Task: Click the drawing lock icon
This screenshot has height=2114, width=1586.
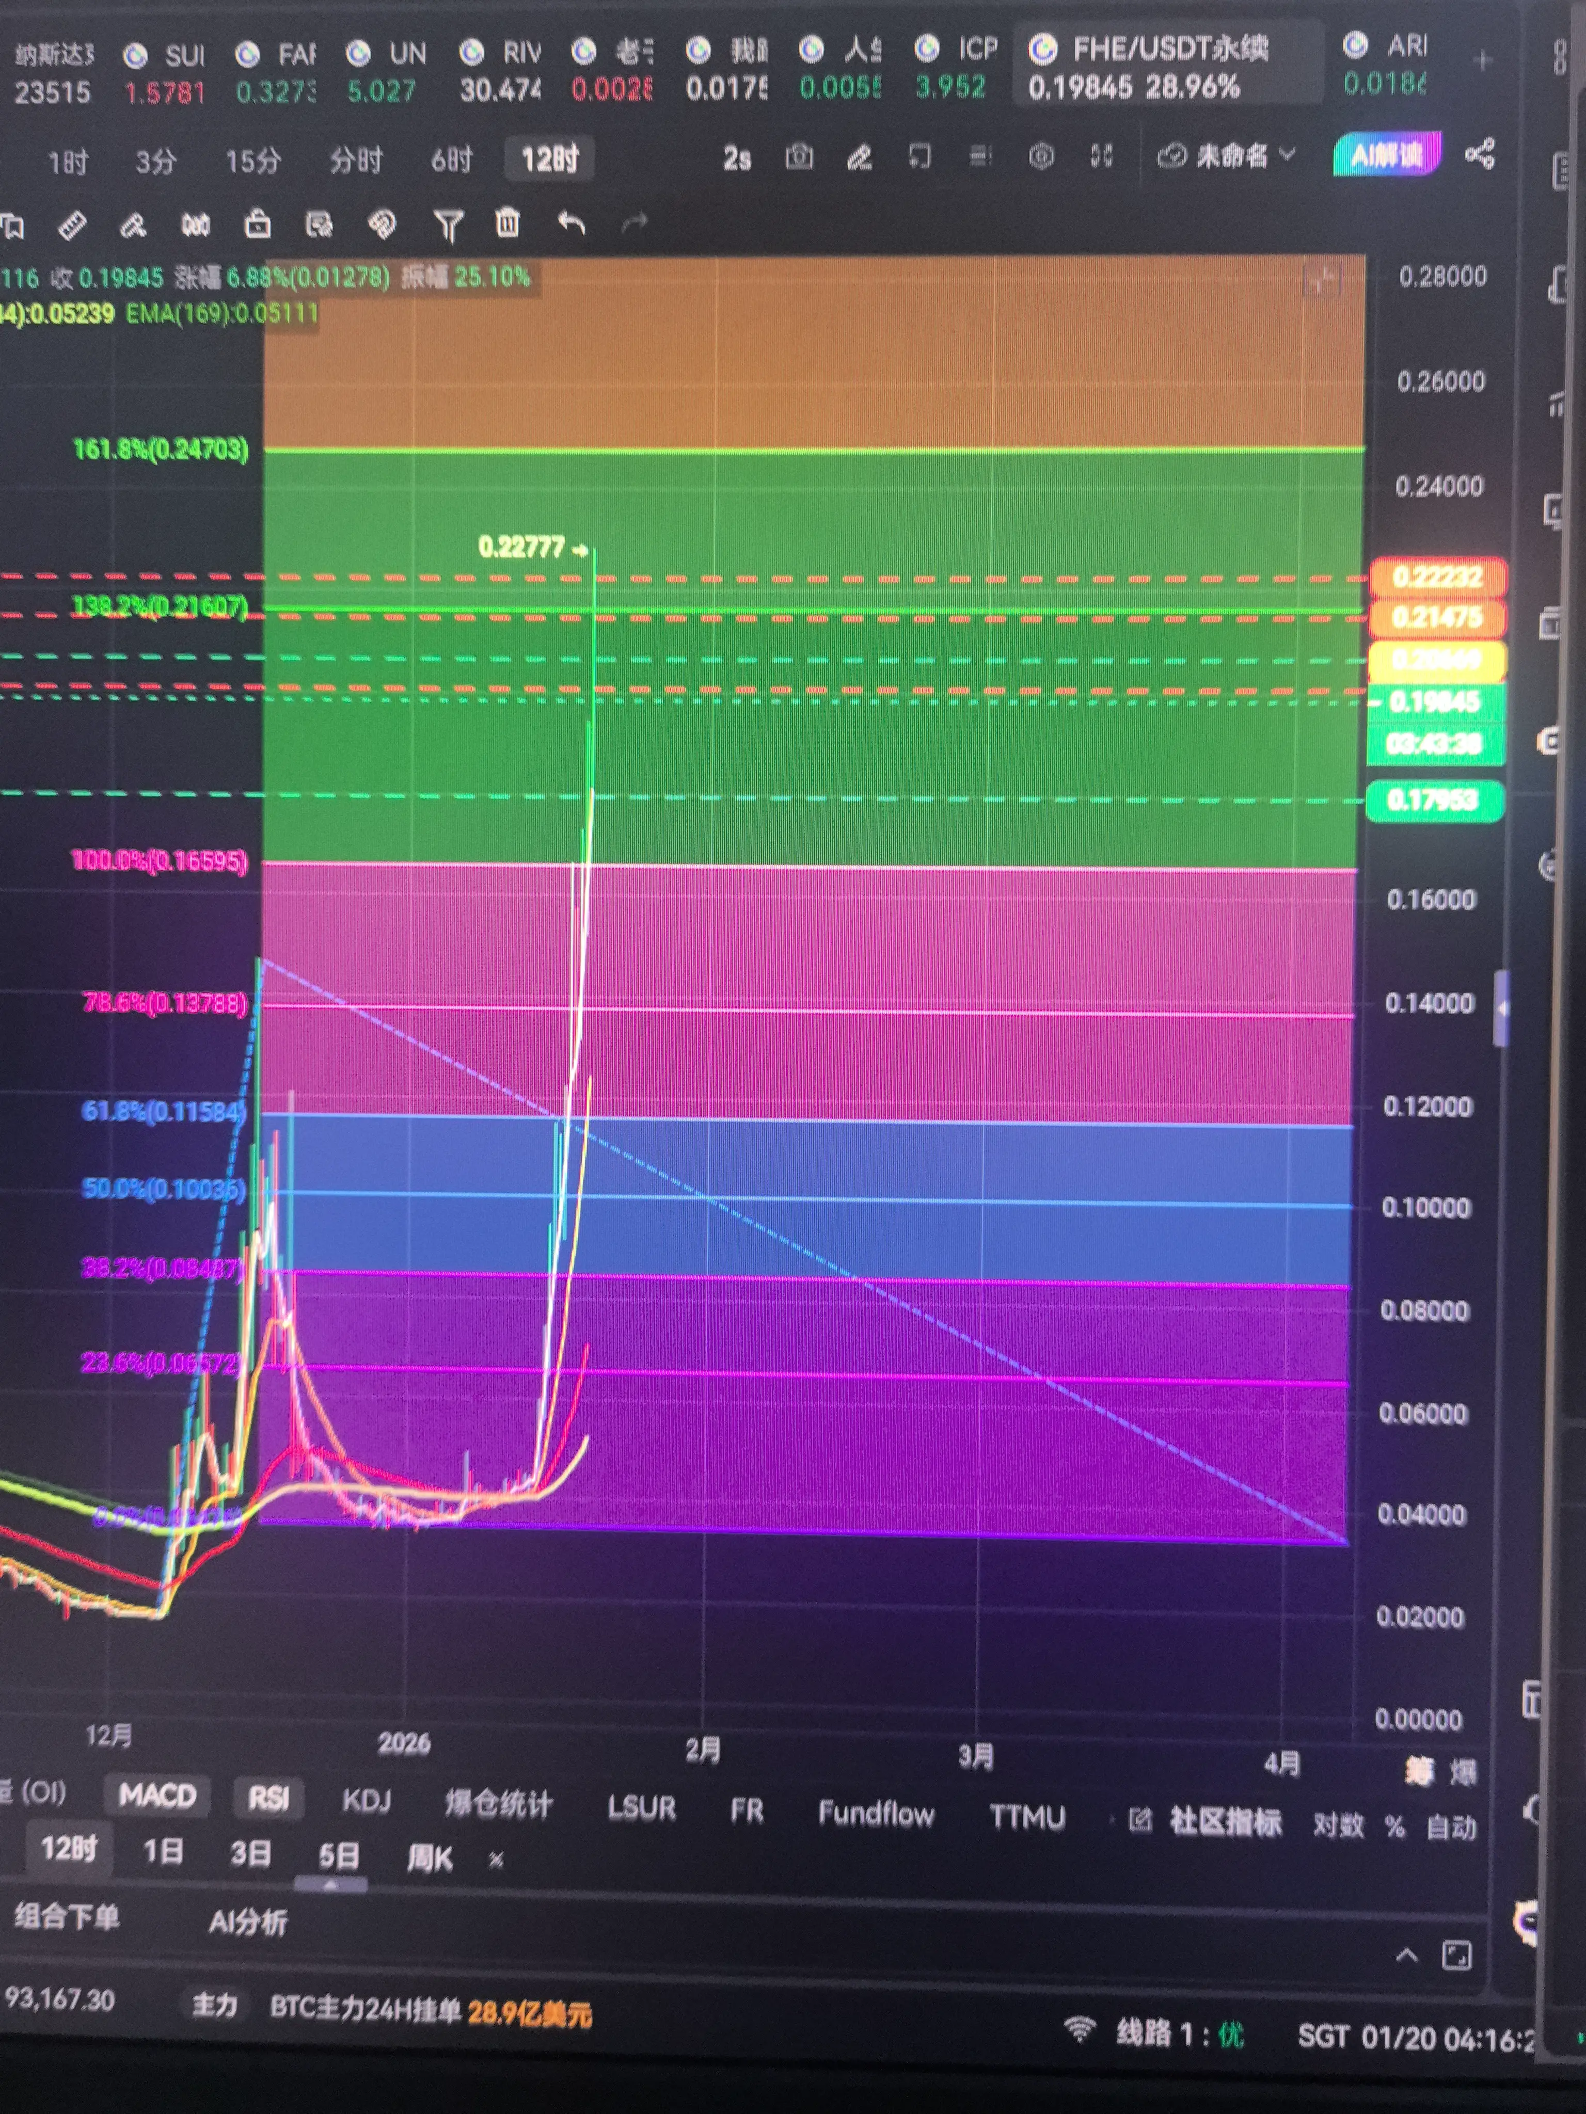Action: click(257, 225)
